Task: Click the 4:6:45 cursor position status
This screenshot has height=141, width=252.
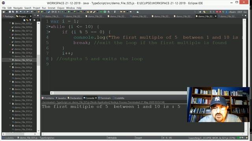Action: coord(167,138)
